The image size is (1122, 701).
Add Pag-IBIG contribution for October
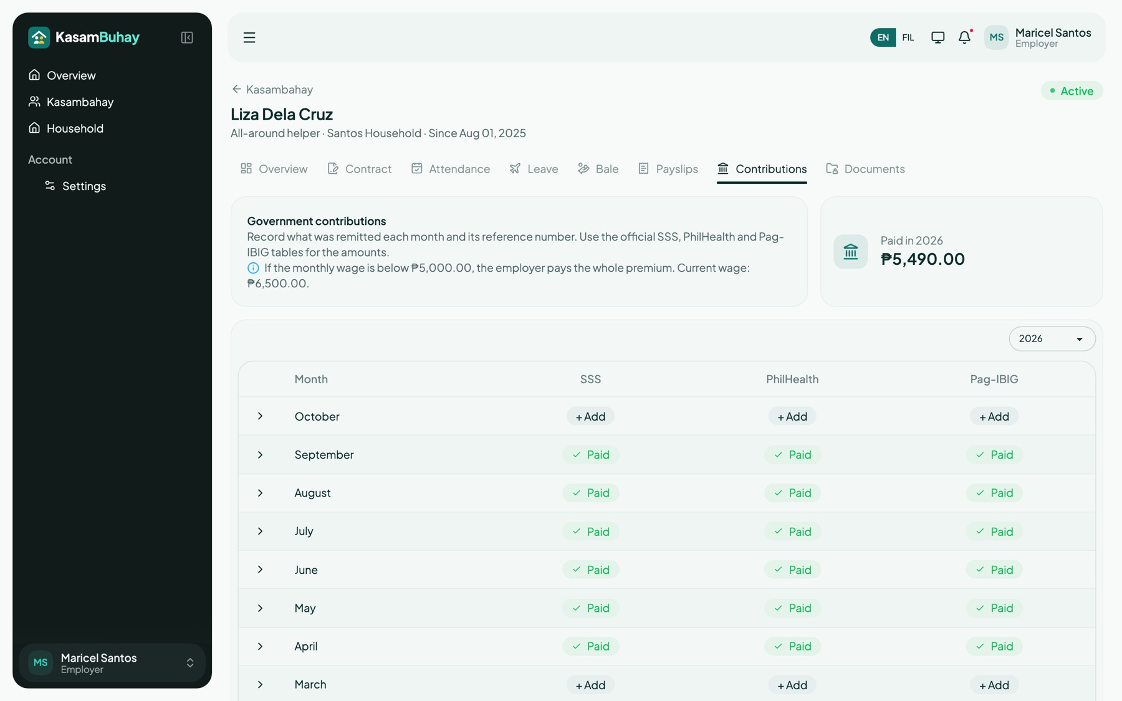pos(994,416)
